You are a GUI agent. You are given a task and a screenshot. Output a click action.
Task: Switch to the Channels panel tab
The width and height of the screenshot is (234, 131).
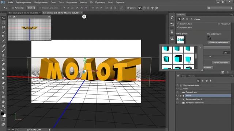(192, 76)
